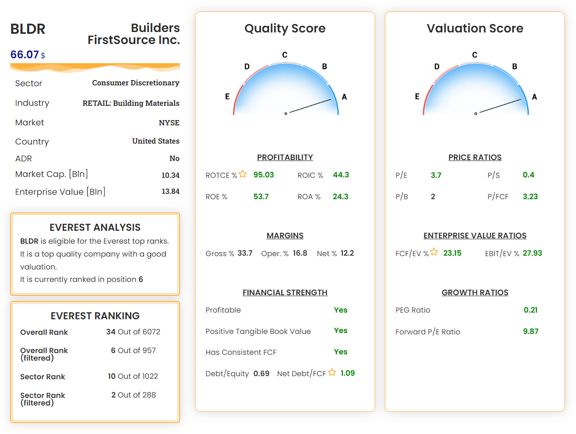
Task: Click the ROIC value 44.3
Action: [341, 175]
